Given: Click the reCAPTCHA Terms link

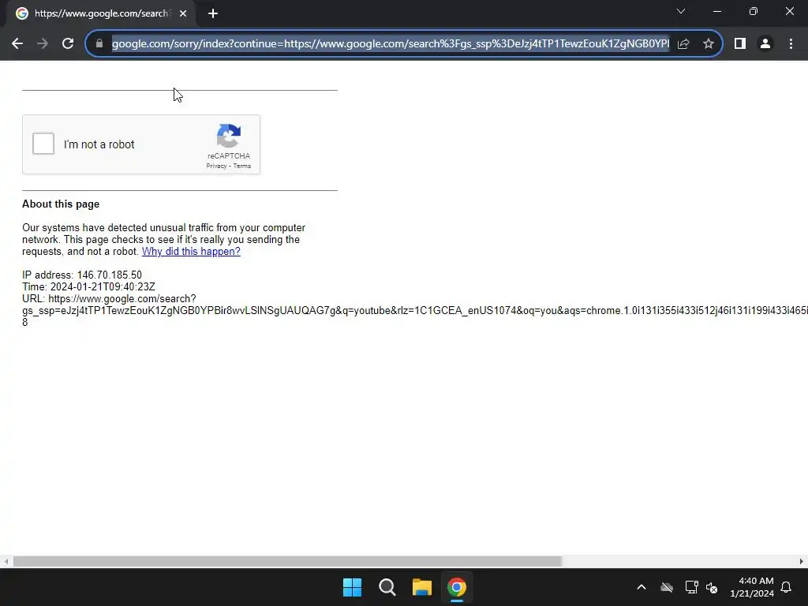Looking at the screenshot, I should pos(242,166).
